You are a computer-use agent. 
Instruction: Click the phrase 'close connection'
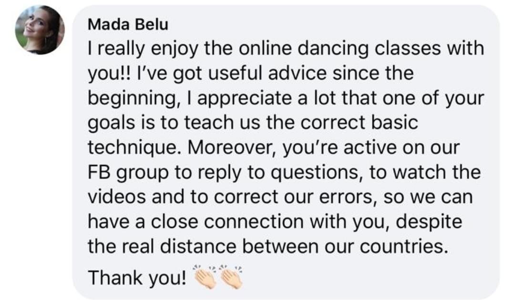227,222
